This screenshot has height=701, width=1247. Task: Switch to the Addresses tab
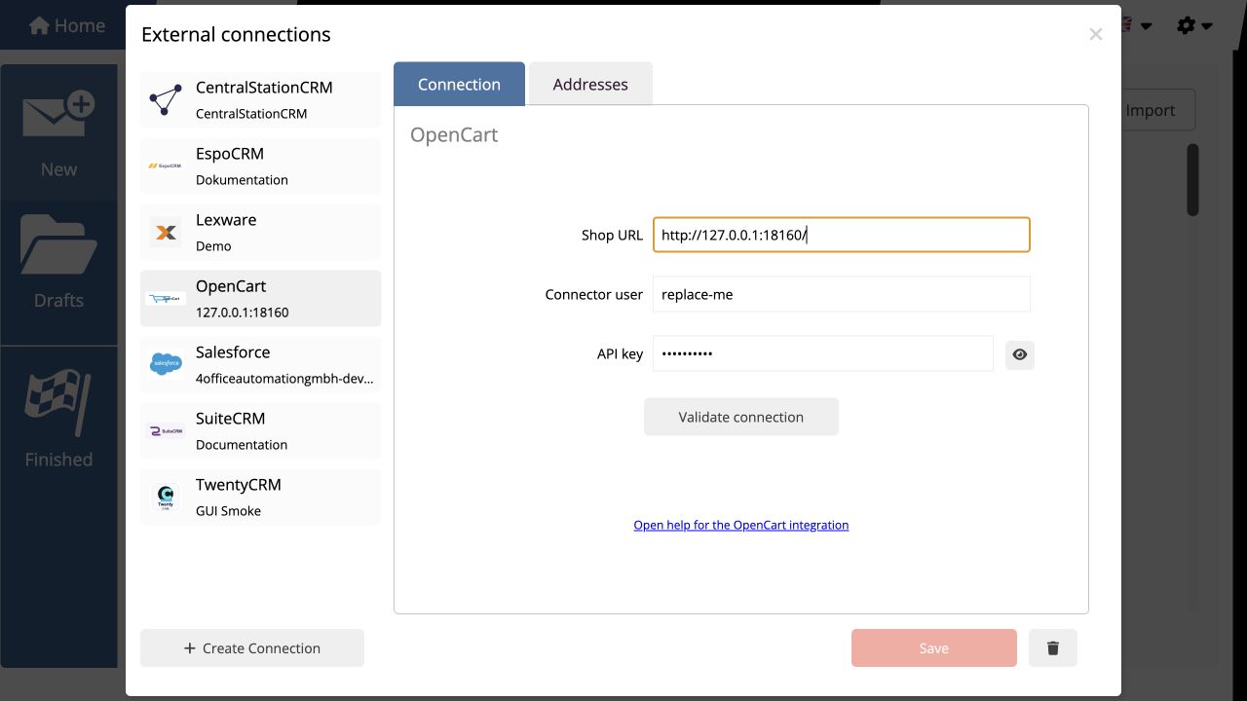point(590,84)
